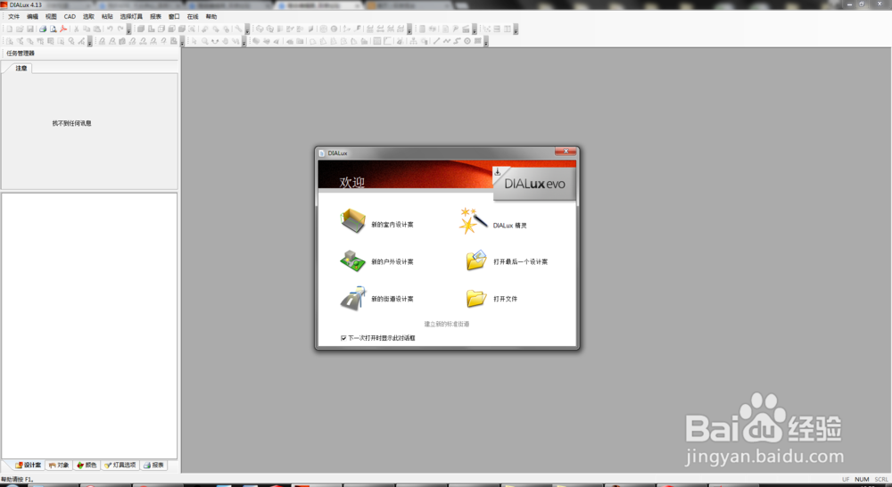Open 在线 menu

click(x=193, y=16)
